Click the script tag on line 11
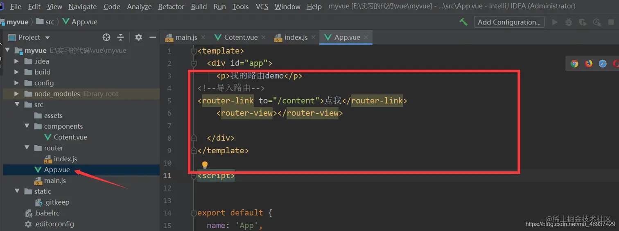 click(216, 176)
